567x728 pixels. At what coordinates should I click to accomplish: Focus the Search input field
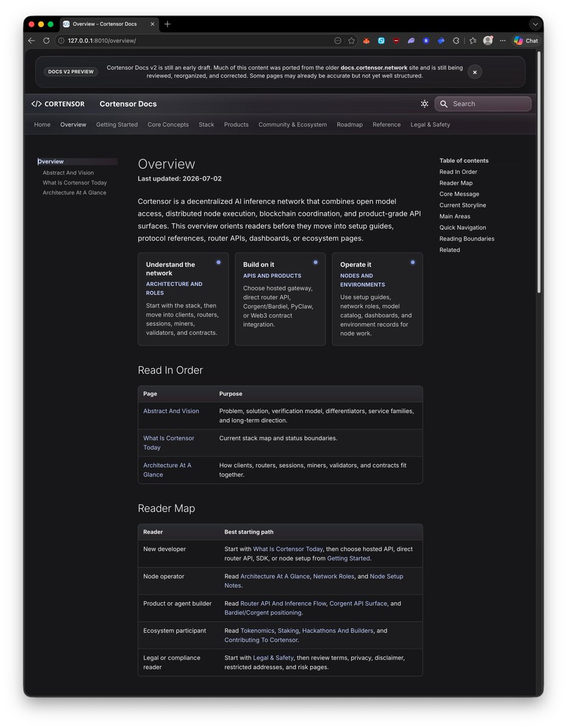tap(483, 104)
